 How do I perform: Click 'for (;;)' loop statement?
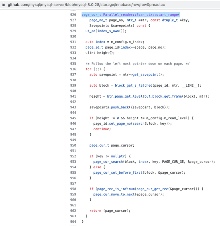pos(93,69)
